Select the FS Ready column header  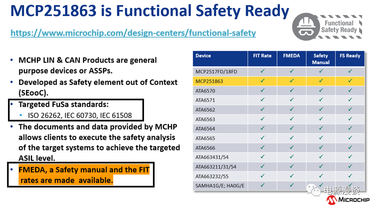(350, 56)
